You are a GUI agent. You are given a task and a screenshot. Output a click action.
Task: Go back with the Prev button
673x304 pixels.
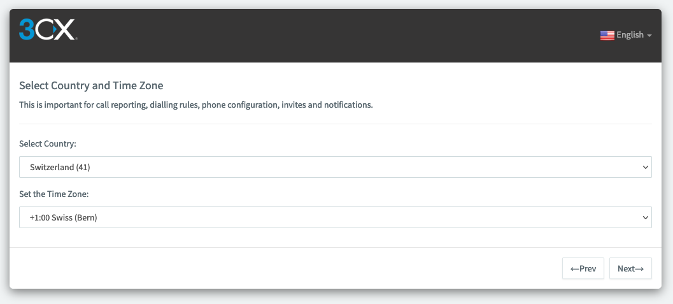click(583, 268)
